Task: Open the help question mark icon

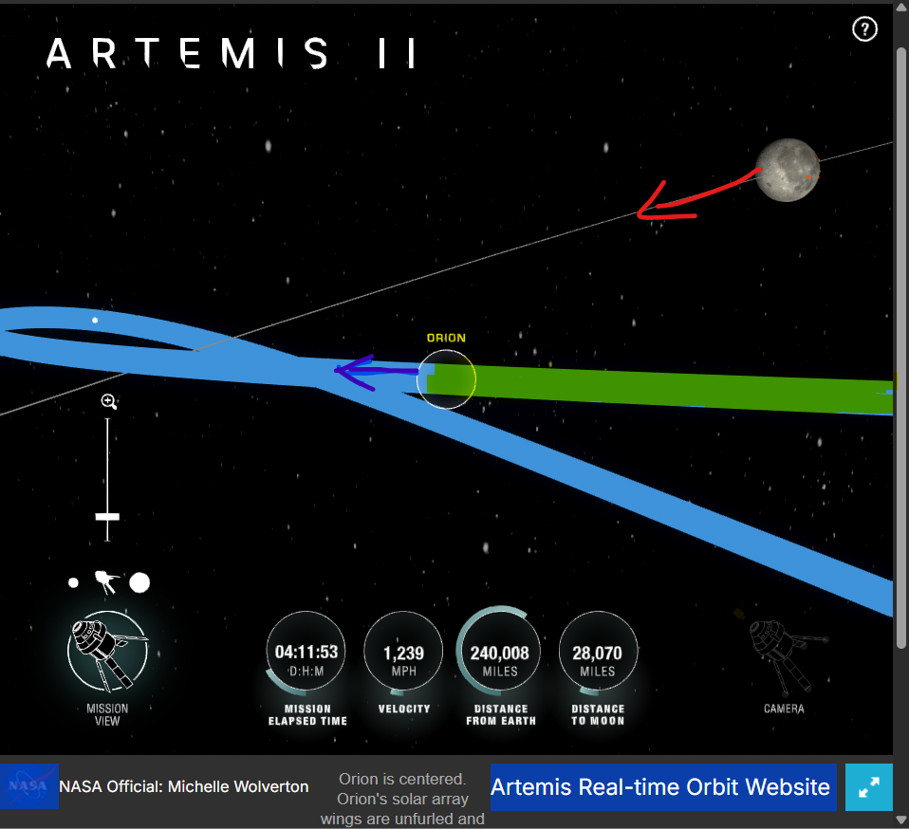Action: click(x=864, y=29)
